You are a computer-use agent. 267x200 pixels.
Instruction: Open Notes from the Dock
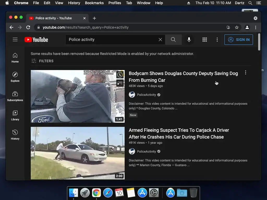tap(131, 193)
